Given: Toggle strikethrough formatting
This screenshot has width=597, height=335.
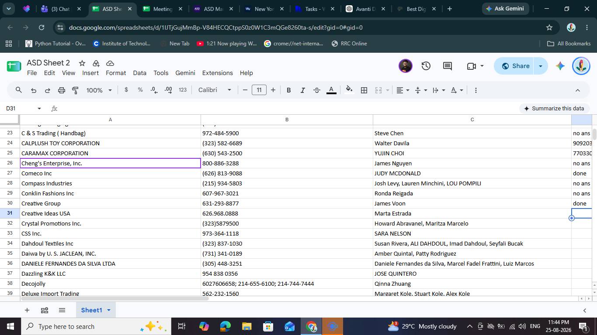Looking at the screenshot, I should tap(317, 90).
